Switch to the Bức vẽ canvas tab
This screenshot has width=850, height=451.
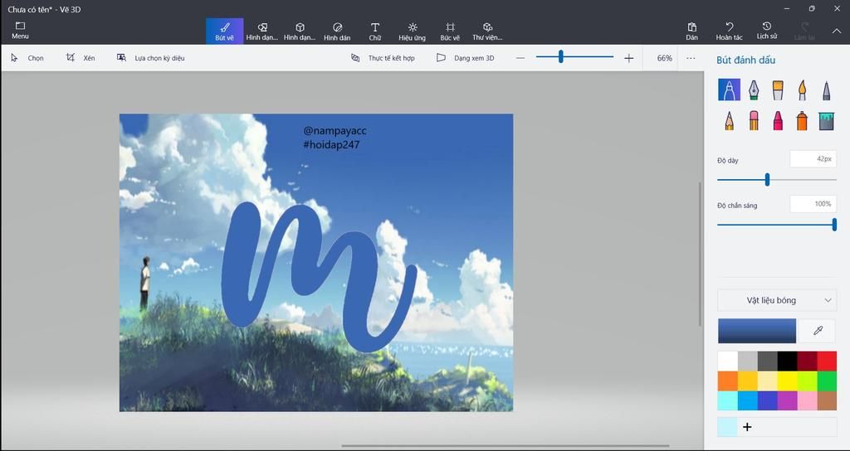tap(450, 31)
